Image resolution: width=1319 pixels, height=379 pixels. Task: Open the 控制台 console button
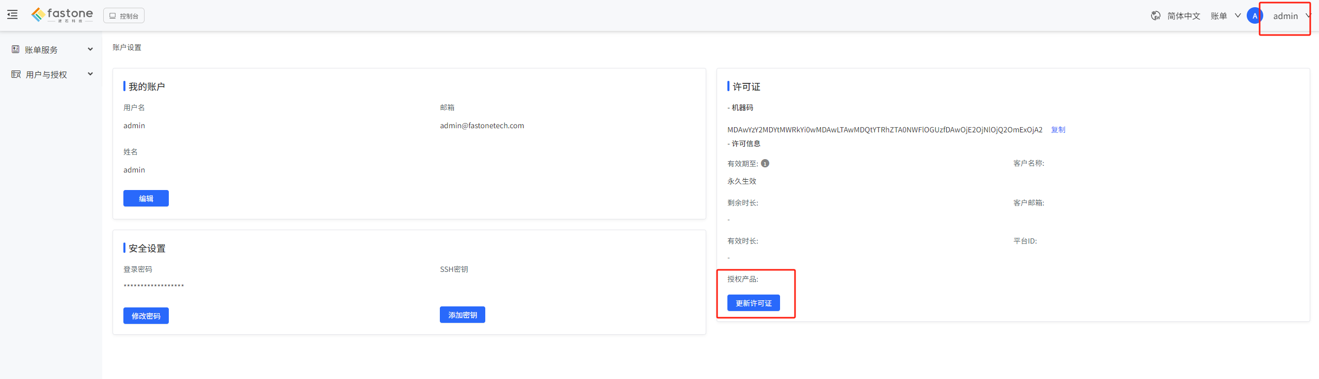click(x=124, y=16)
